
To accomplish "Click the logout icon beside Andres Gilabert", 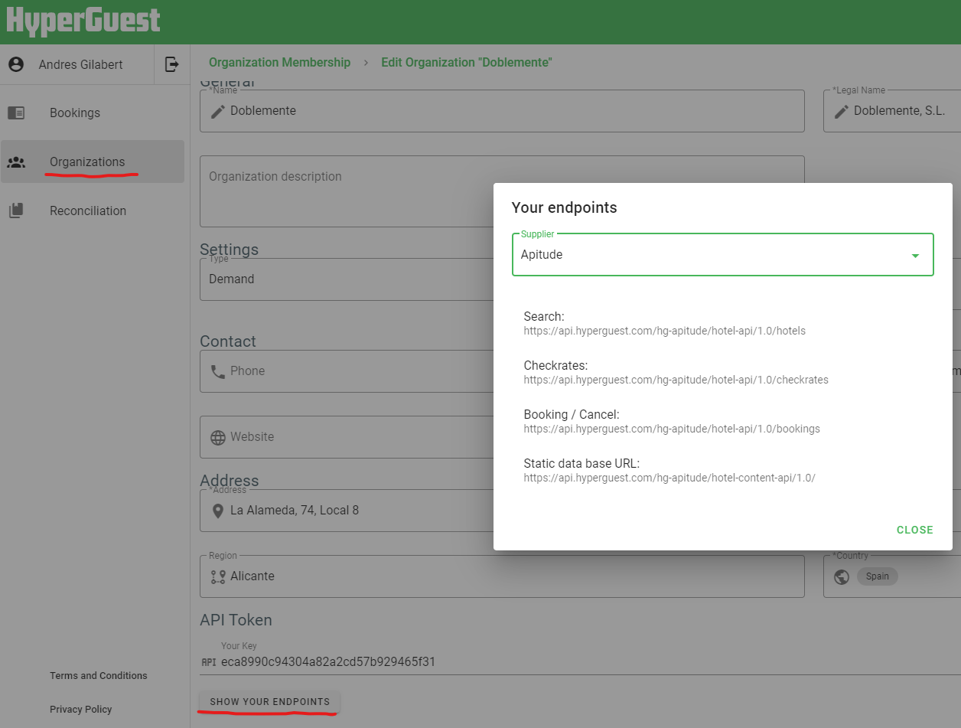I will click(x=172, y=64).
